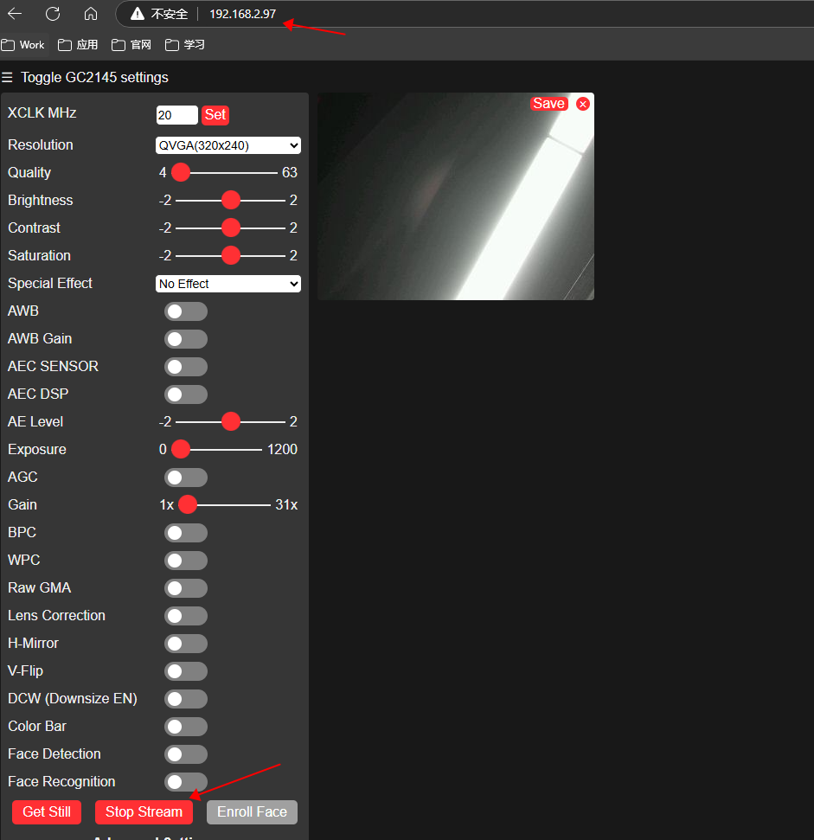
Task: Open the browser home page icon
Action: [91, 13]
